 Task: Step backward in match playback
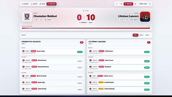tap(121, 4)
